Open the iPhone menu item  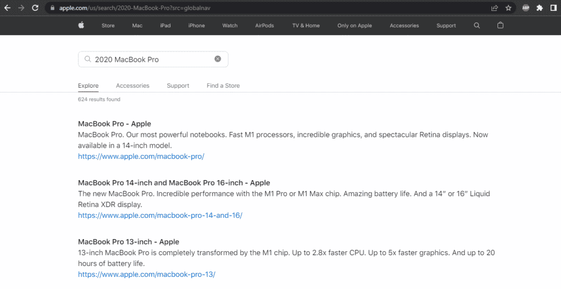tap(196, 26)
